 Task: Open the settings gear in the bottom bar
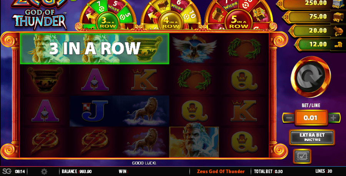coord(44,171)
